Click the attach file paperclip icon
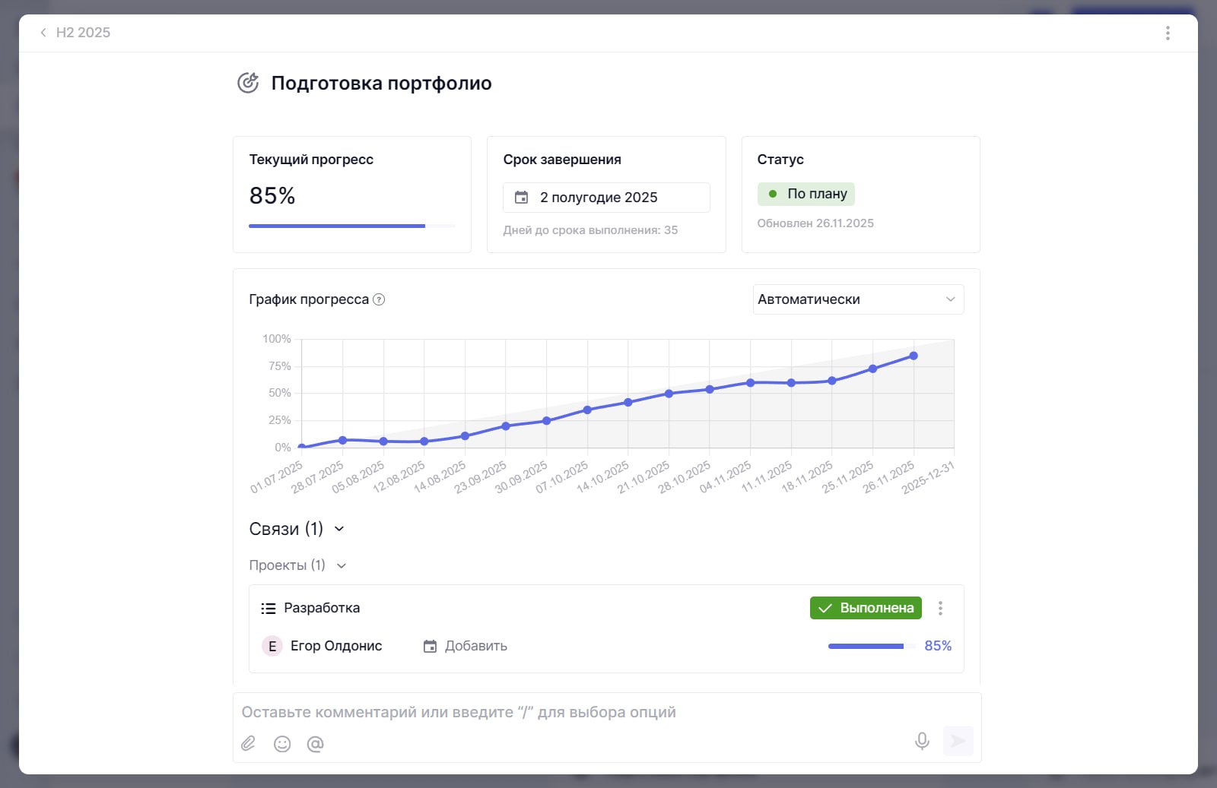Screen dimensions: 1217x788 click(x=249, y=743)
